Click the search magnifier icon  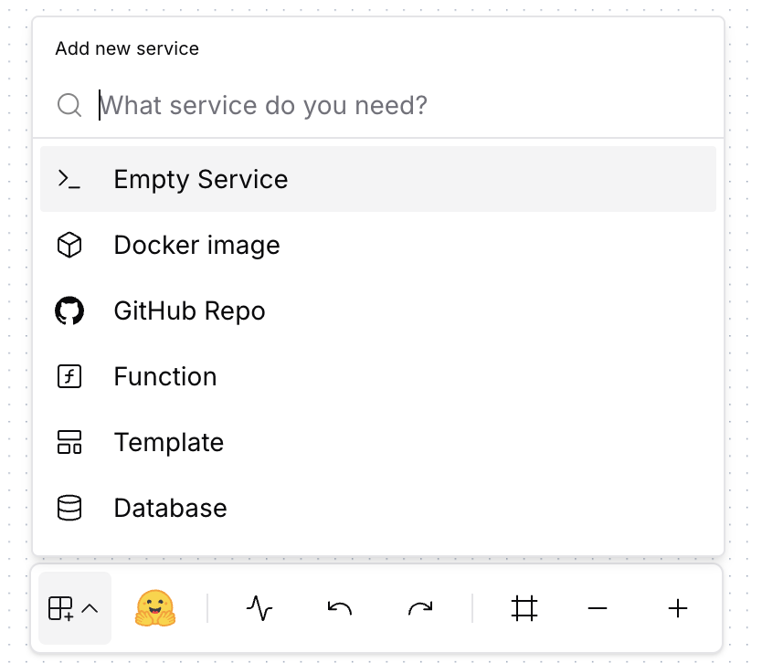[x=69, y=105]
